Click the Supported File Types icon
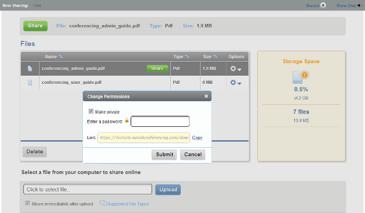This screenshot has width=365, height=213. point(103,203)
